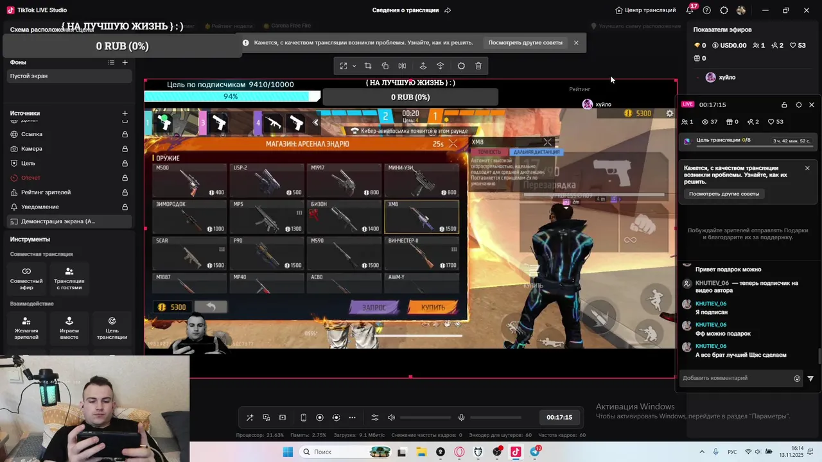Open the notifications bell showing 17
The height and width of the screenshot is (462, 822).
click(x=690, y=10)
